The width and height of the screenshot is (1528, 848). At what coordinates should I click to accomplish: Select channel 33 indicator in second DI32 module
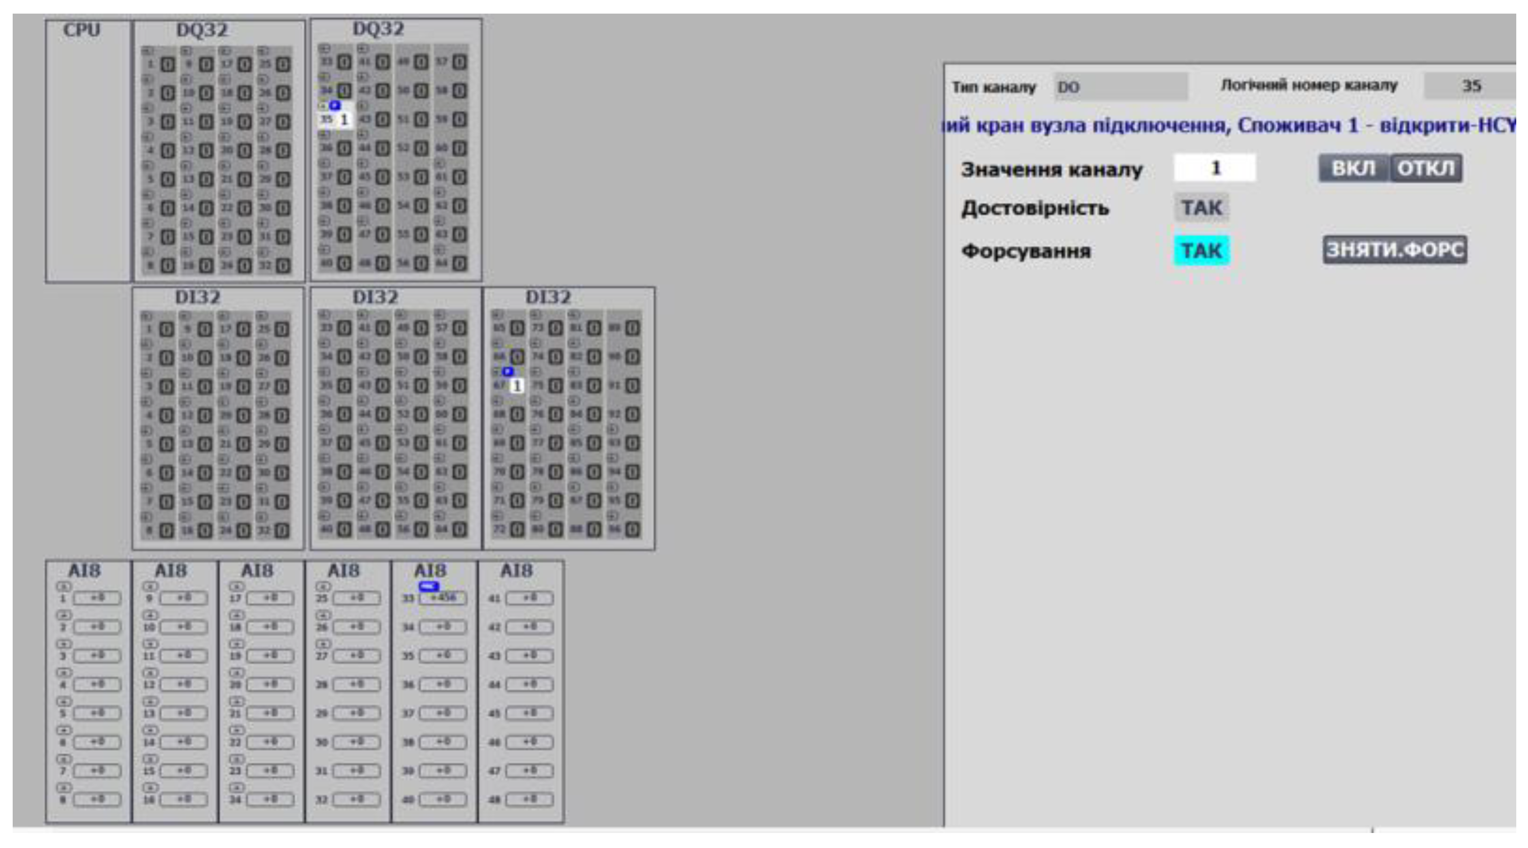(x=344, y=329)
